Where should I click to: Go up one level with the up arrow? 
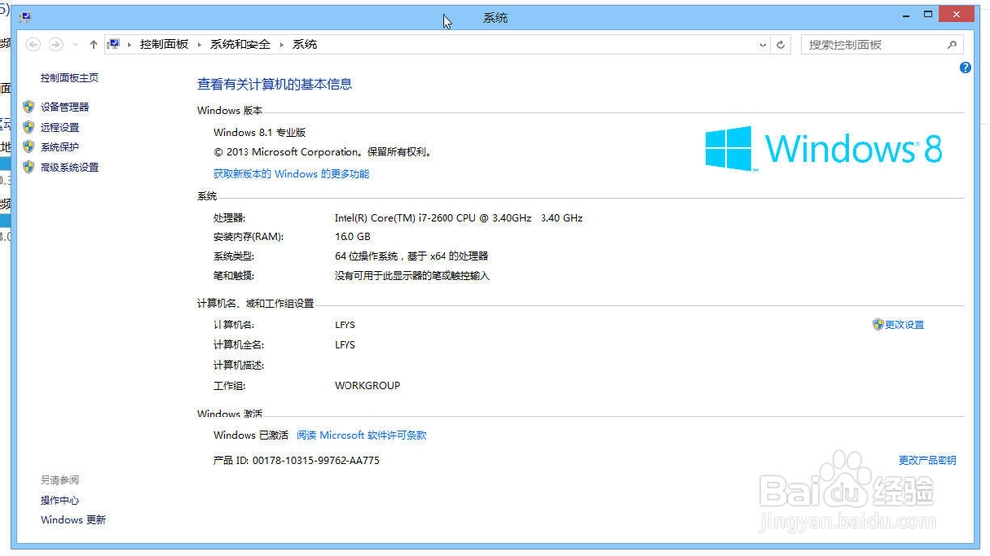click(x=93, y=45)
